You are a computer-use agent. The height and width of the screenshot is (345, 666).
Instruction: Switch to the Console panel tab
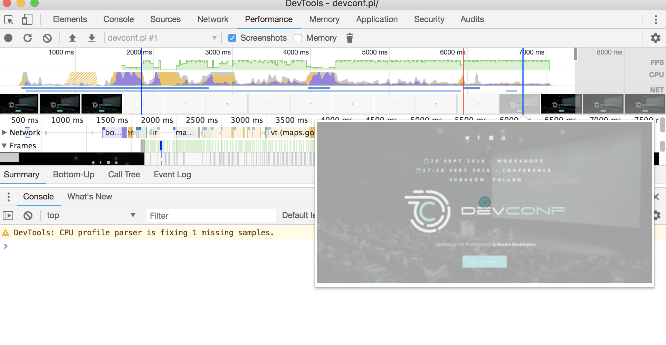point(118,19)
